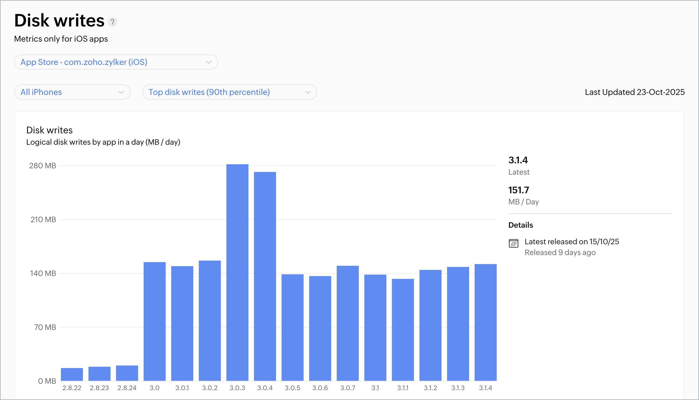Click the bar for version 3.1.4

click(x=485, y=322)
